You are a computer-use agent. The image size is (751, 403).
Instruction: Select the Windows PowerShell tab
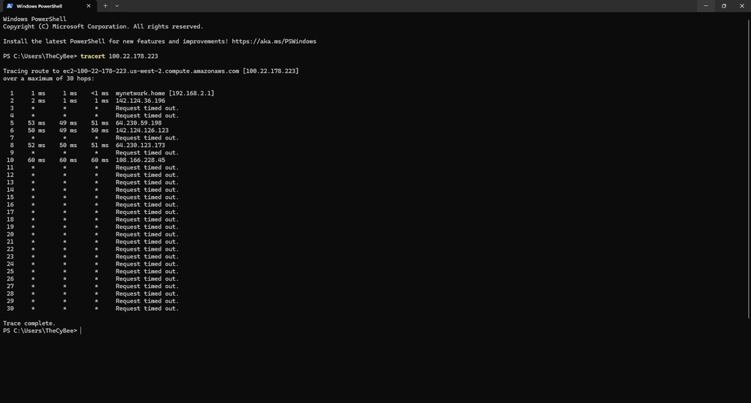pos(48,6)
